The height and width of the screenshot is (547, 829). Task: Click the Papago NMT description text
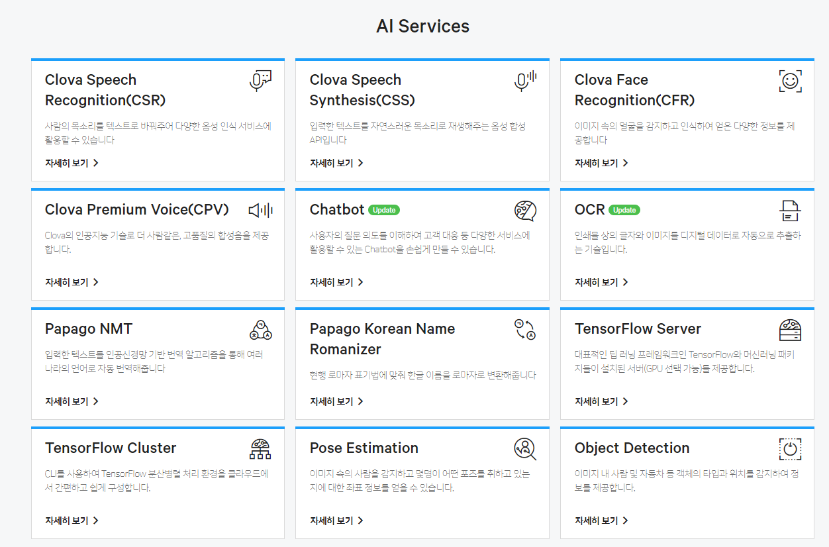coord(154,362)
